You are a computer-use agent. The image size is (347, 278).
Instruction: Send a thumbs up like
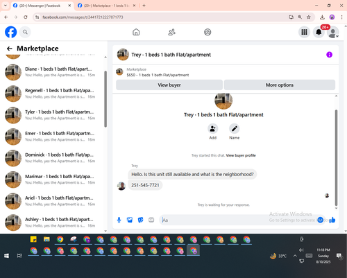point(332,220)
